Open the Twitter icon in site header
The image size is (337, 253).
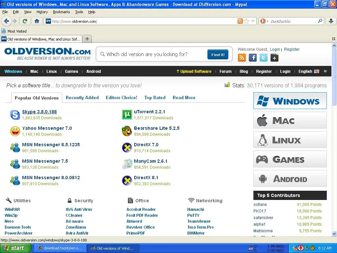point(264,58)
